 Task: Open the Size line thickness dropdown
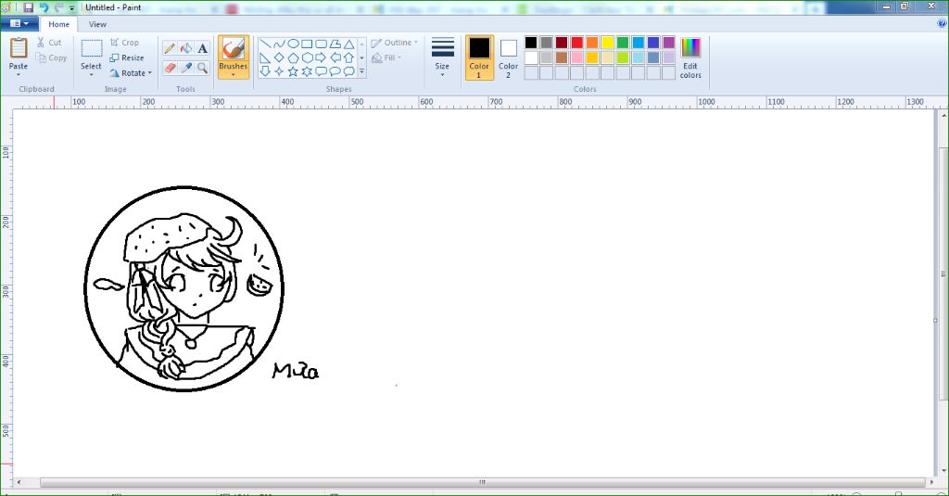442,57
